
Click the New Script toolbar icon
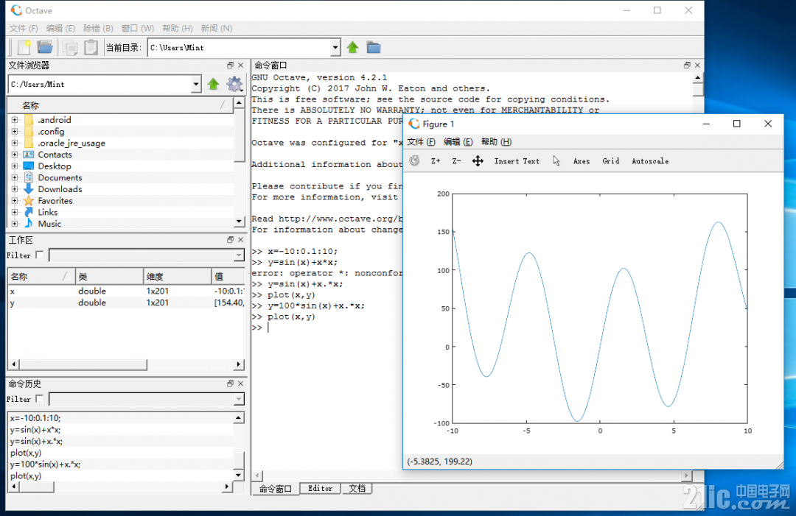[x=24, y=47]
